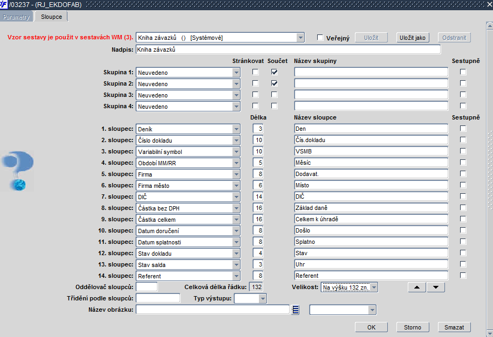
Task: Open the Typ výstupu dropdown
Action: tap(263, 298)
